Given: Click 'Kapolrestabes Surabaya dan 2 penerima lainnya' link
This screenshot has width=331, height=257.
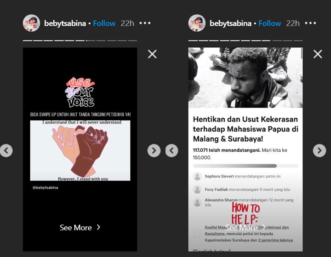Looking at the screenshot, I should point(249,240).
